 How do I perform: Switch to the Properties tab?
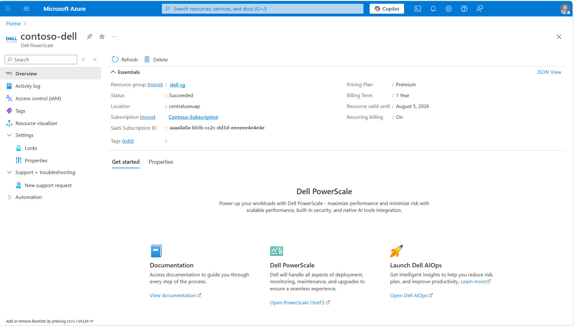point(161,162)
